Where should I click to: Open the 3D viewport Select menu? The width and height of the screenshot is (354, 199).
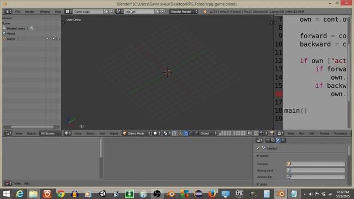point(90,134)
